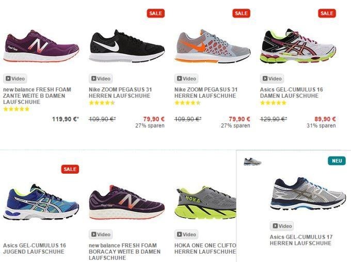Click SALE badge on black Nike shoe

[x=156, y=13]
